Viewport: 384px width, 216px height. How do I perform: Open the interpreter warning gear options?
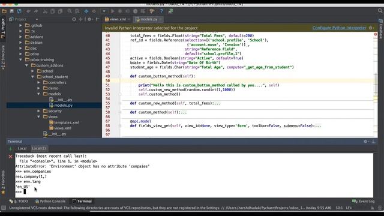(x=371, y=28)
